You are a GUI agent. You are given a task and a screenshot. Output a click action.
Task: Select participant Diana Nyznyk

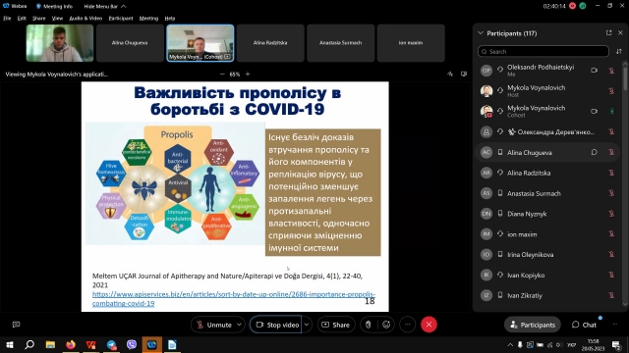coord(547,214)
